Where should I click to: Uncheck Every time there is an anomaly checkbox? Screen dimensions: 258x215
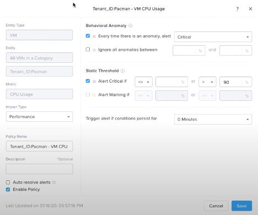(x=88, y=36)
